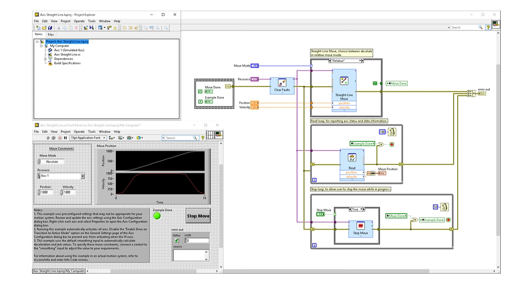Click the Save All icon in Project Explorer
This screenshot has height=291, width=525.
50,28
